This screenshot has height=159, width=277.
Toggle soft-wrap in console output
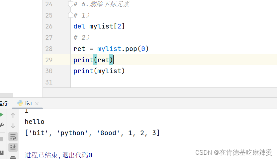(13, 136)
